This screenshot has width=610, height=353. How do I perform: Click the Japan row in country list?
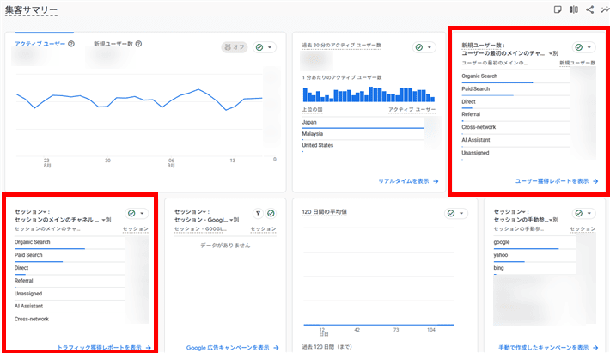363,123
